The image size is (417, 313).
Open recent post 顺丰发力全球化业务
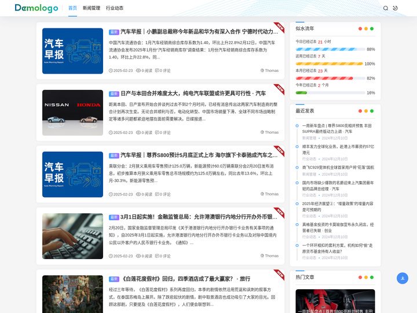tap(338, 150)
